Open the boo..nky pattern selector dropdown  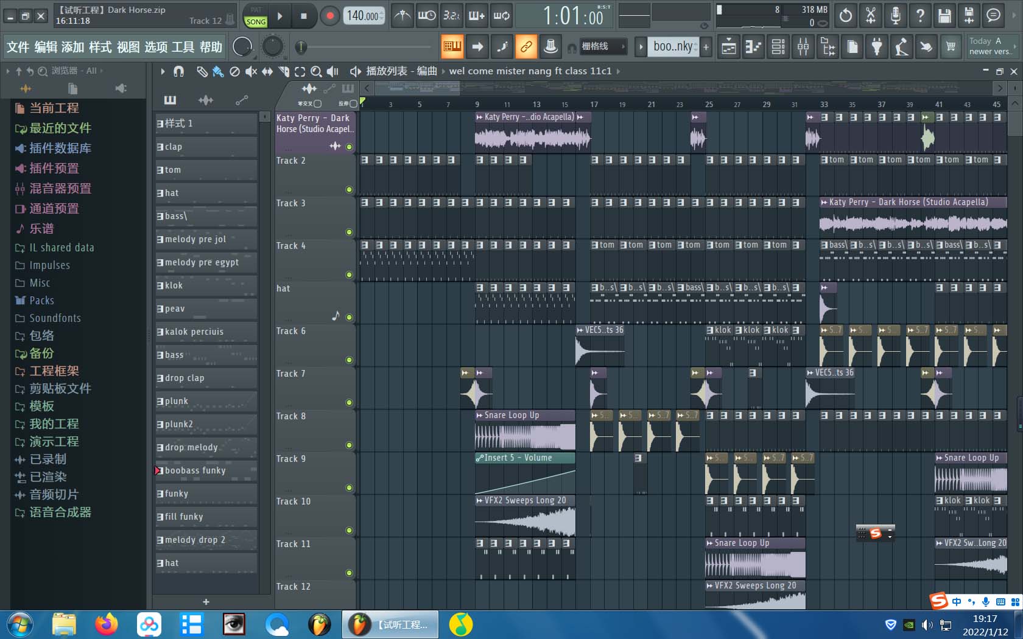click(673, 46)
